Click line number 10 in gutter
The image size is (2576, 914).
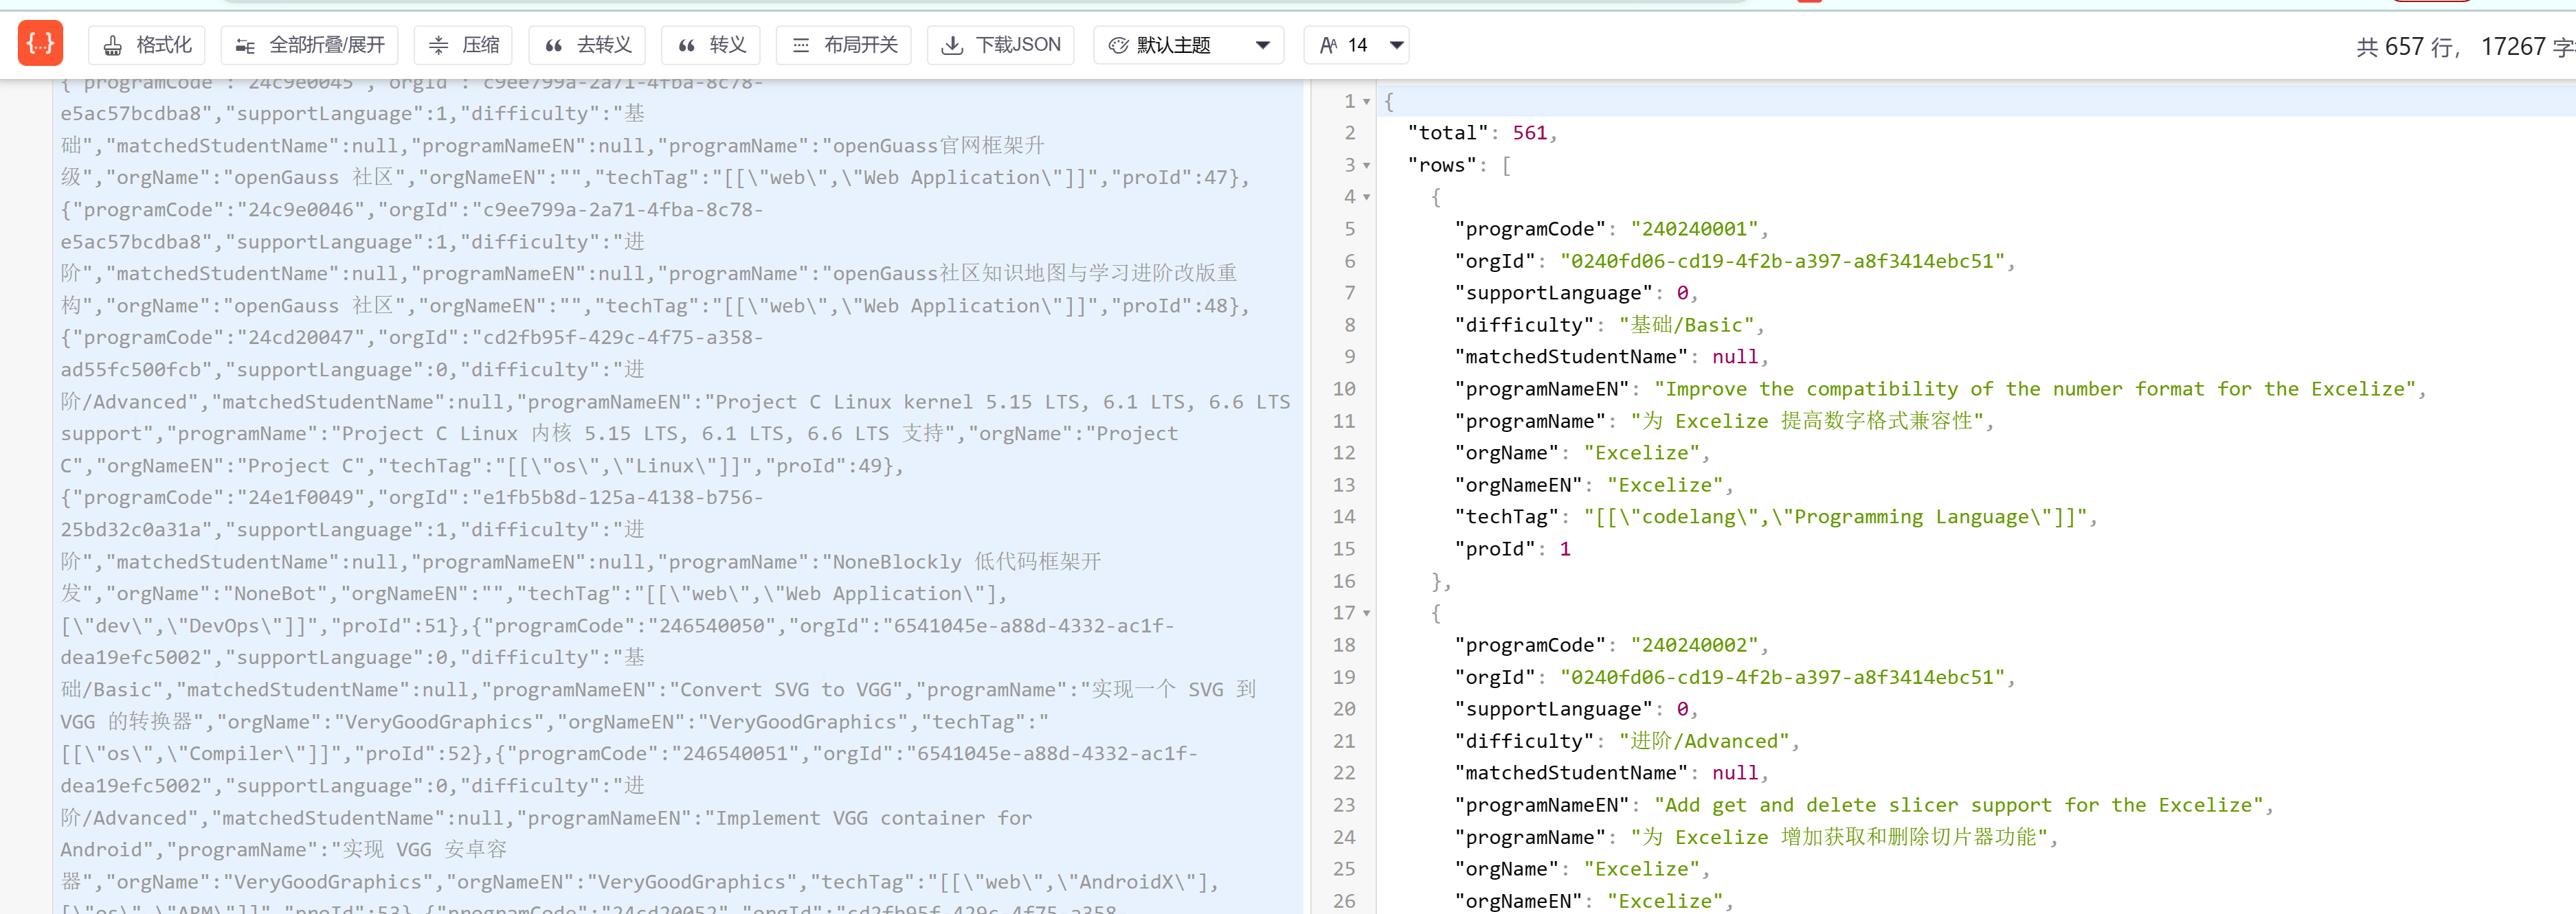coord(1344,389)
